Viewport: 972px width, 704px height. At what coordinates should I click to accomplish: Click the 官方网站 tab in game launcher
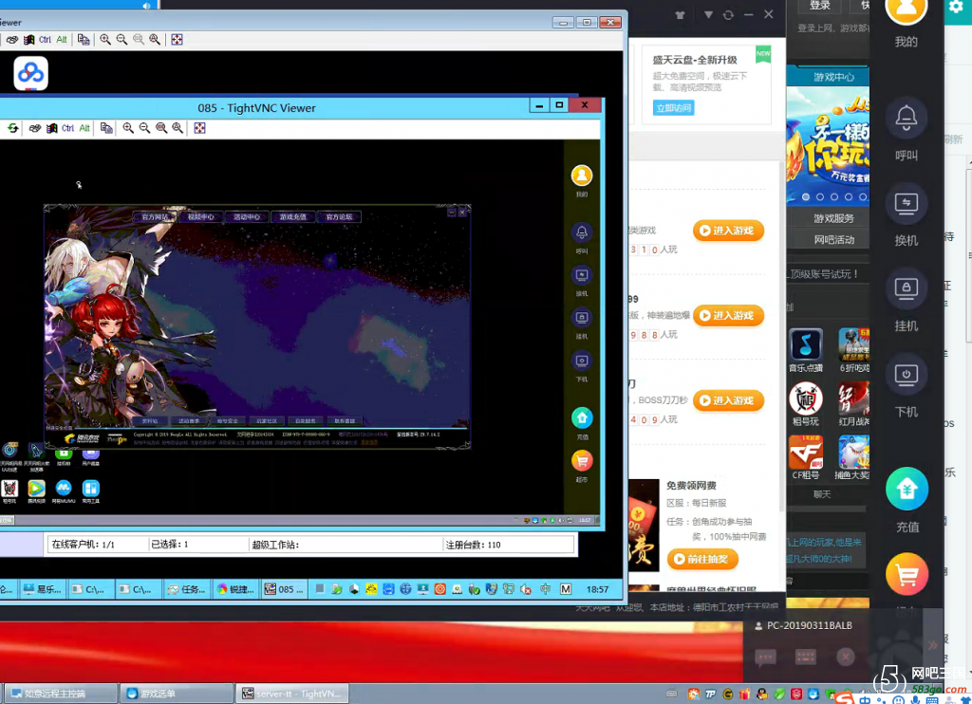pos(155,217)
